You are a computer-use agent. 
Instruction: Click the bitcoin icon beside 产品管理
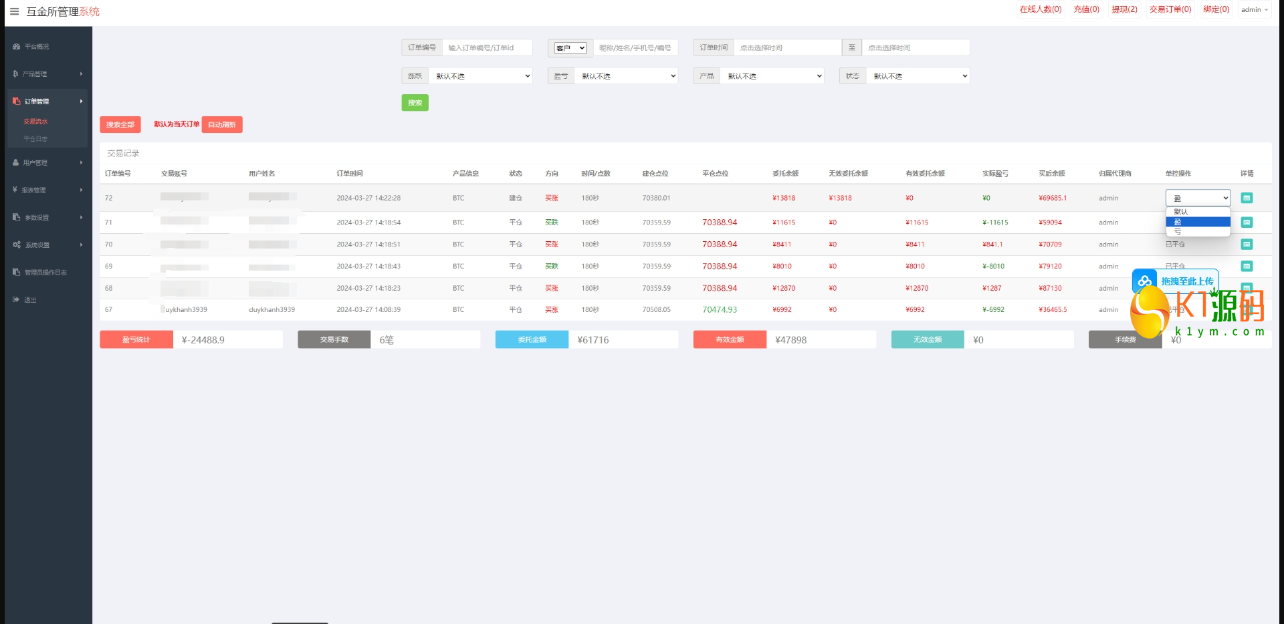point(15,74)
